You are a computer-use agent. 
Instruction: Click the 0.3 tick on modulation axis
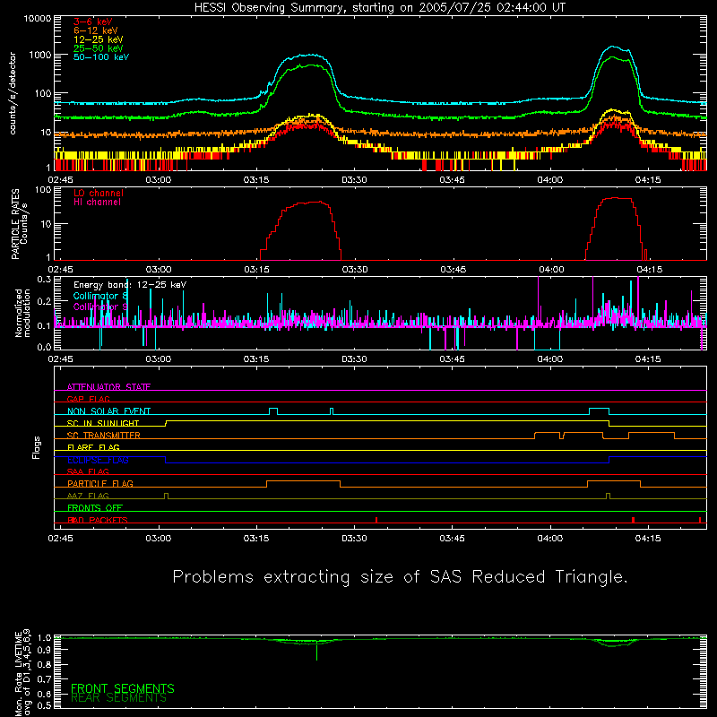click(x=44, y=280)
